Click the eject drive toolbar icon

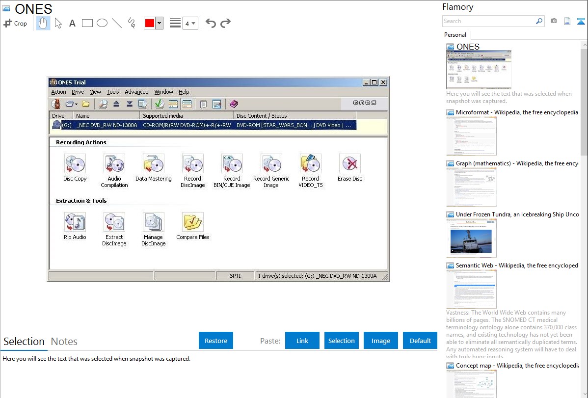[x=116, y=104]
